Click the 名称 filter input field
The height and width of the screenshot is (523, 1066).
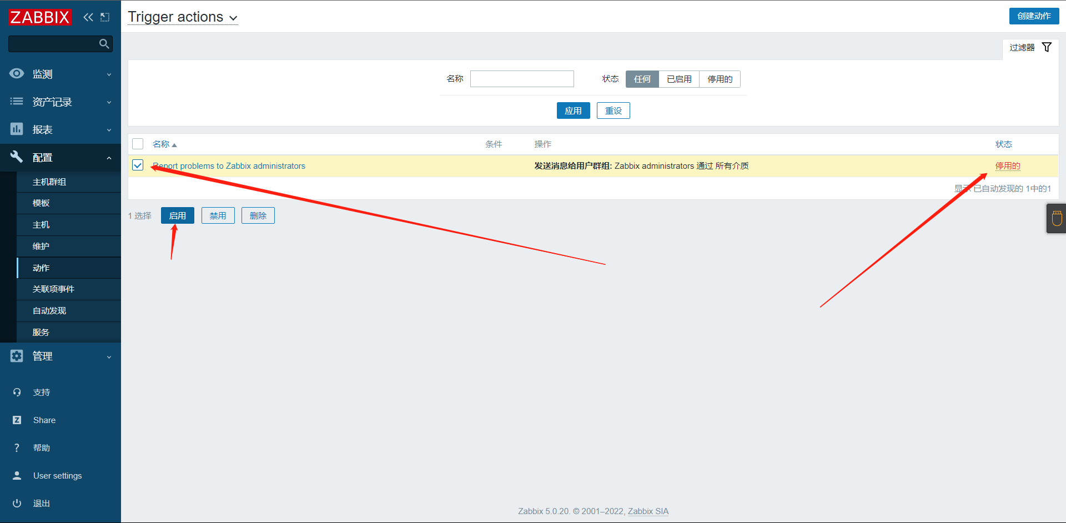click(522, 79)
